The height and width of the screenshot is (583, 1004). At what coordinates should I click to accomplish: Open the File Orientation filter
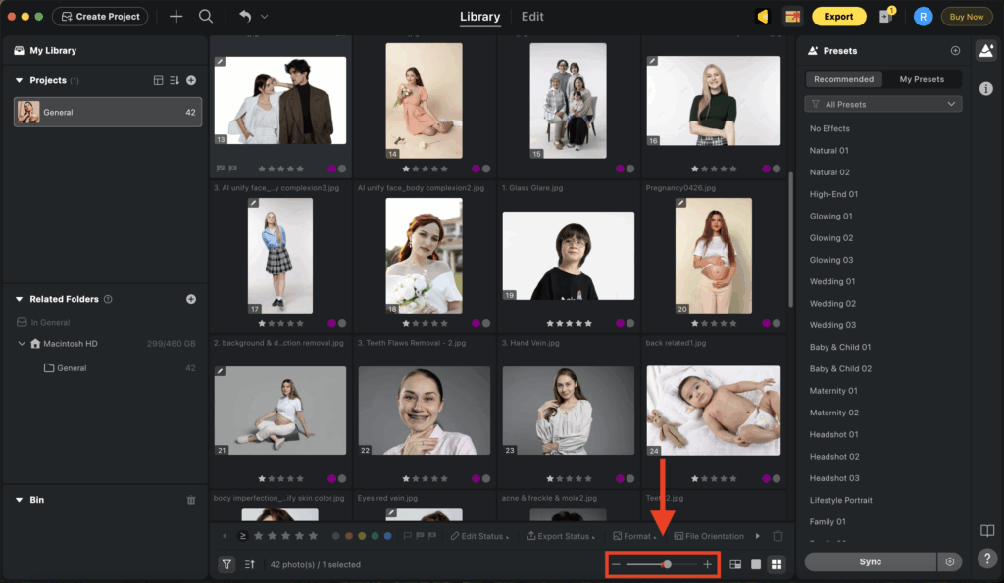click(x=709, y=536)
